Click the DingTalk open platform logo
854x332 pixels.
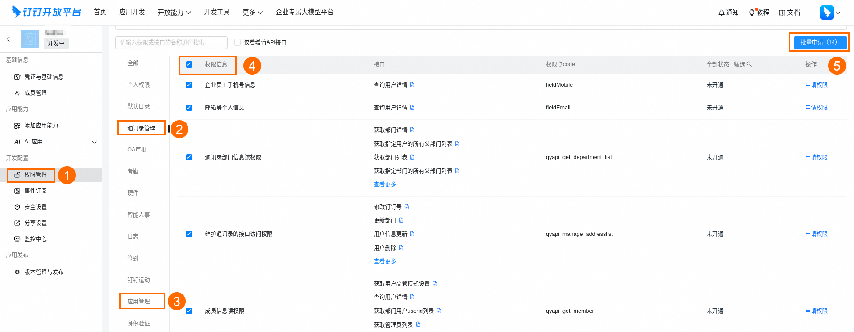pos(46,12)
